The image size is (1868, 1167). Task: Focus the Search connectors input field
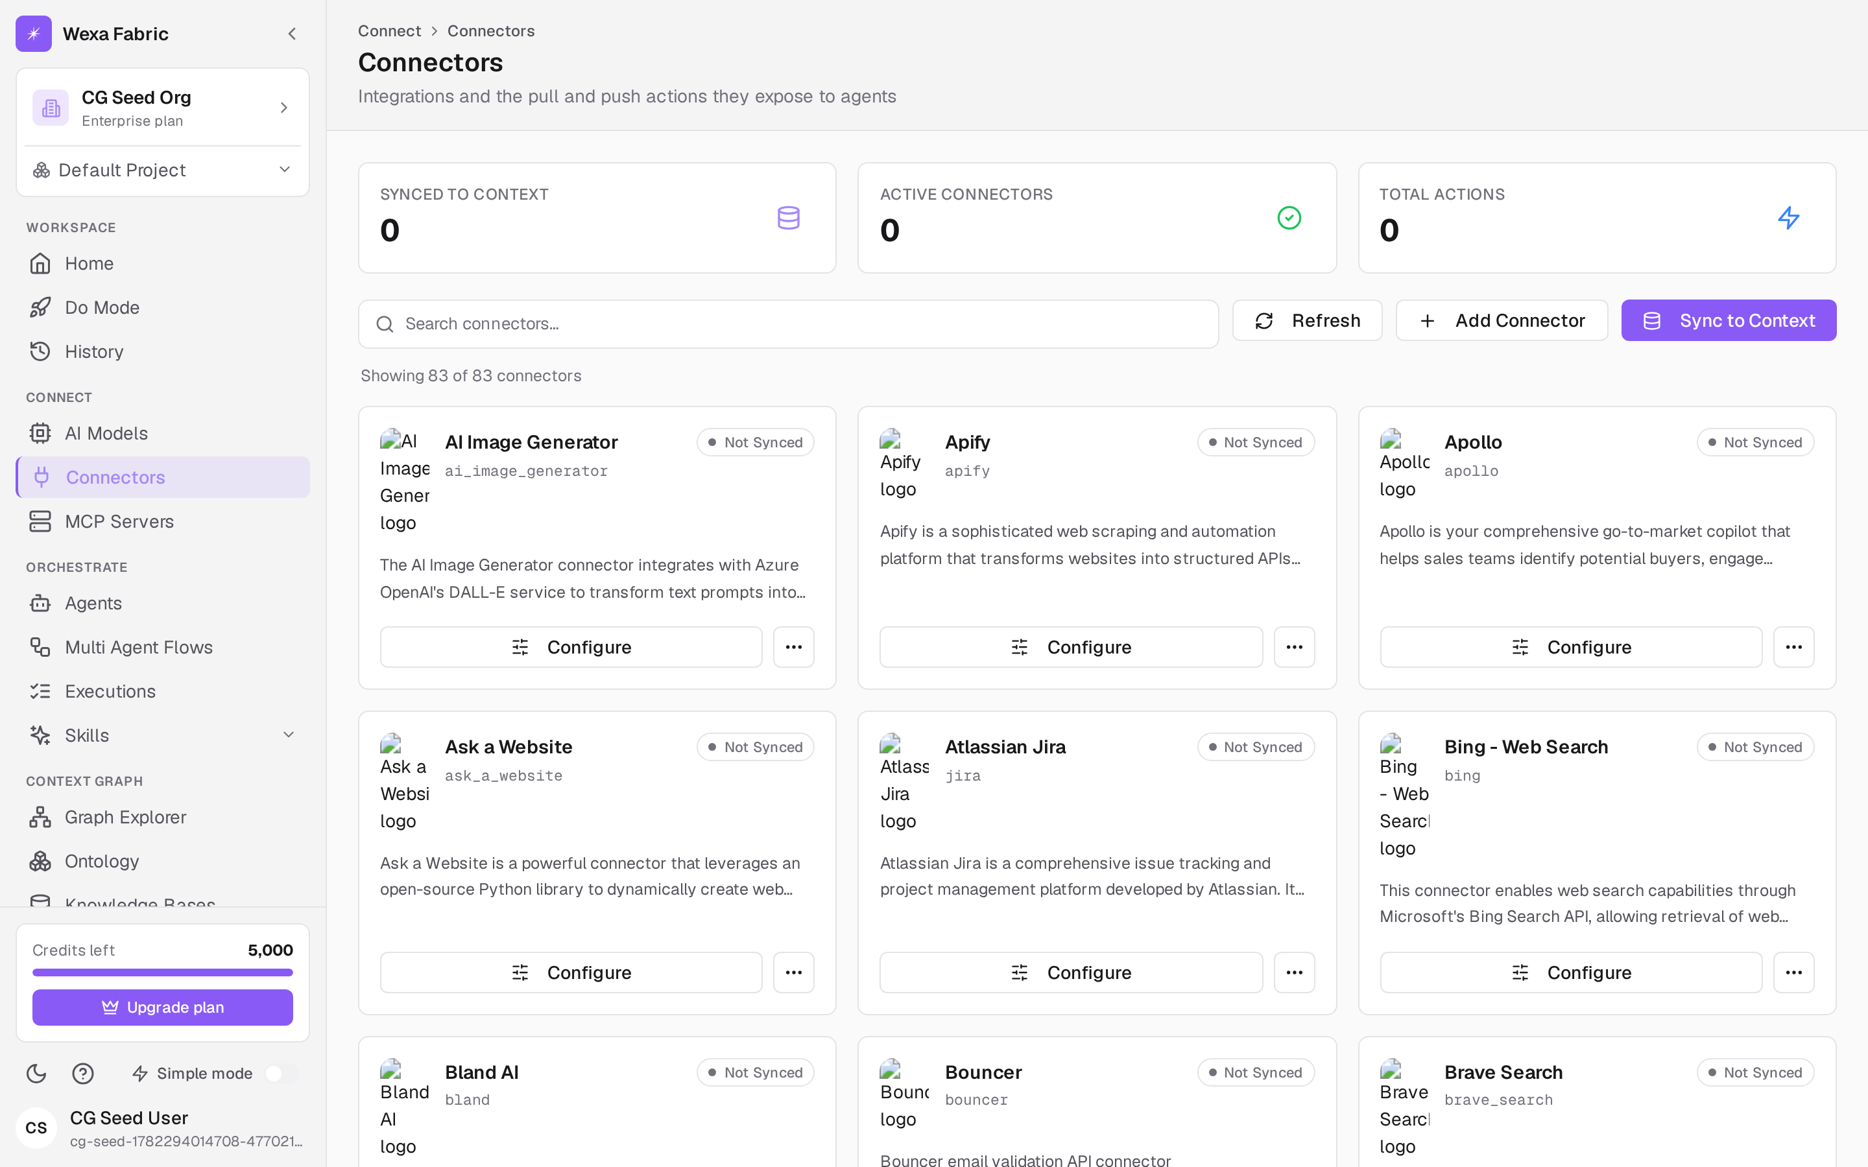788,324
